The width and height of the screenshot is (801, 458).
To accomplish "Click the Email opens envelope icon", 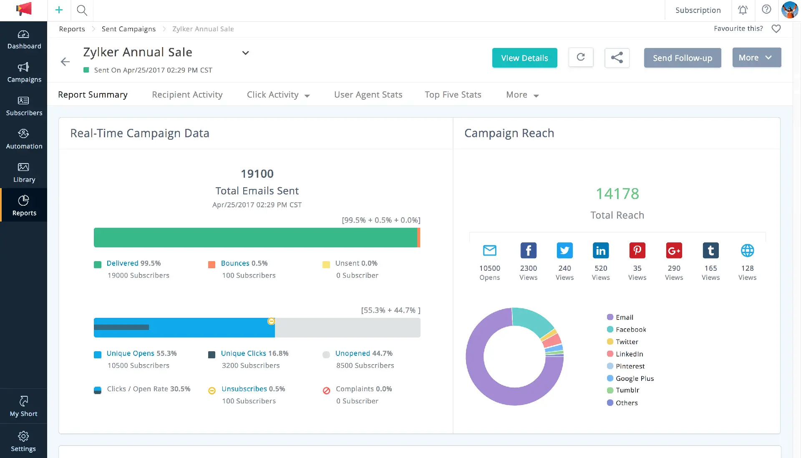I will coord(490,250).
